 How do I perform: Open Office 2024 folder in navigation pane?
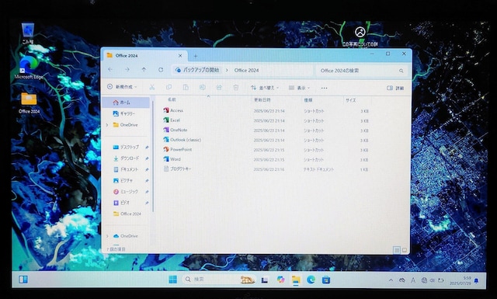pyautogui.click(x=127, y=214)
